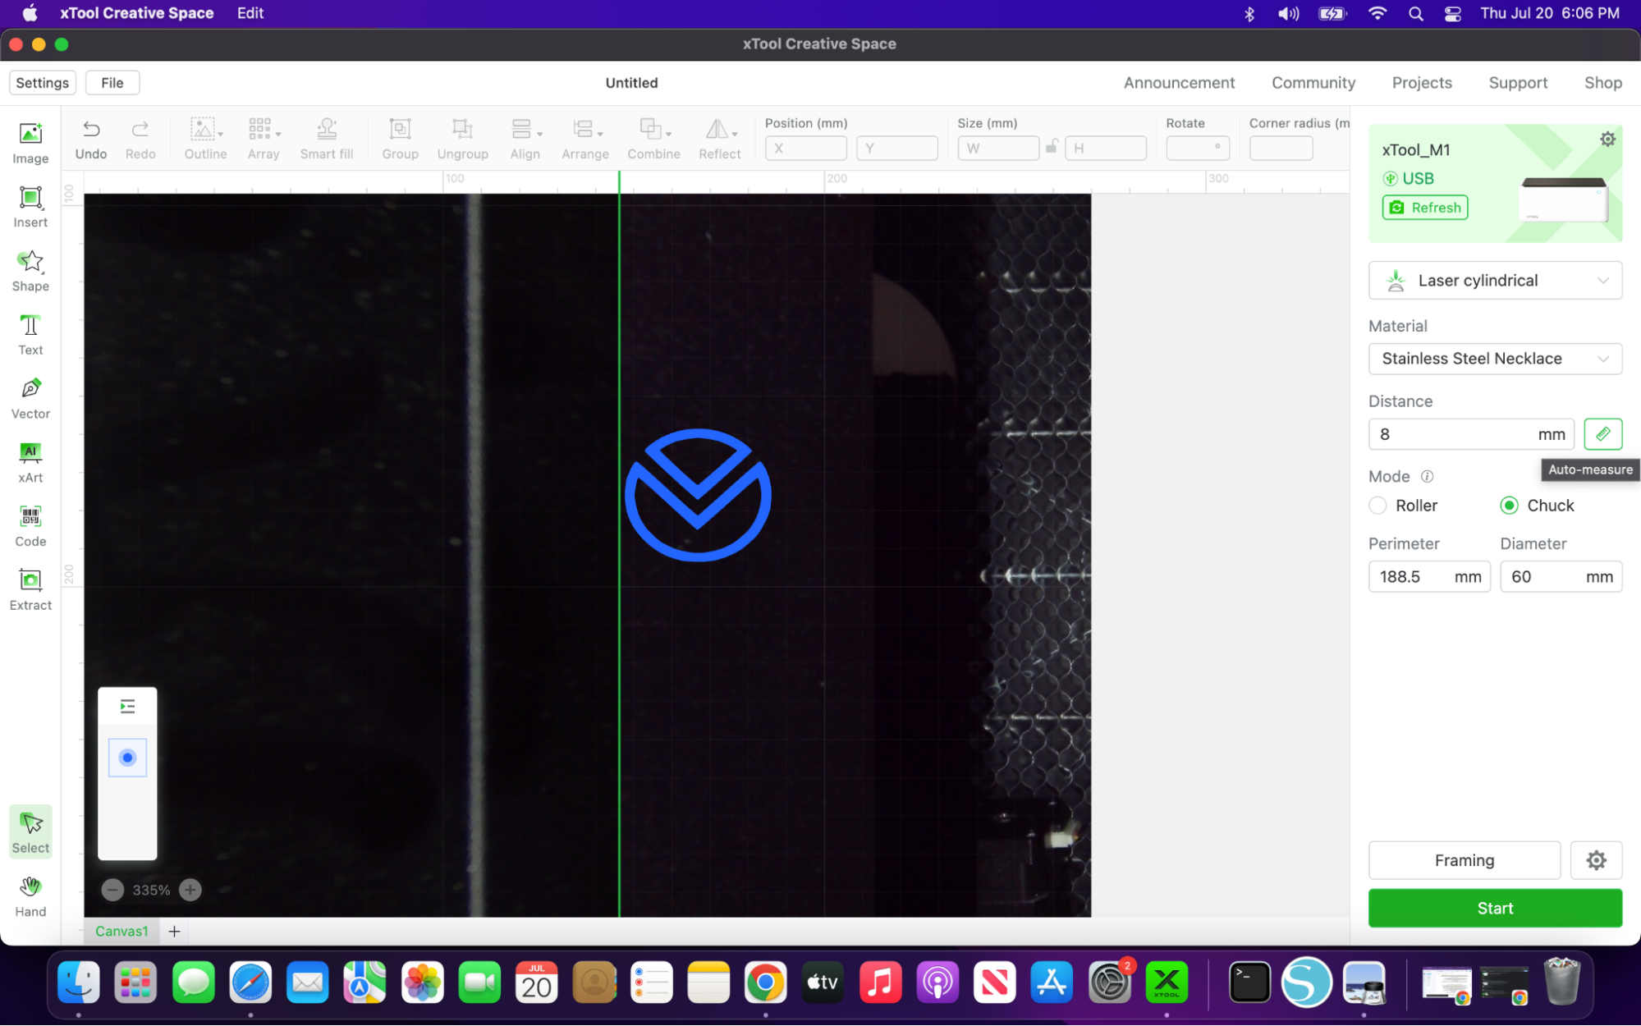
Task: Click the File button
Action: 112,83
